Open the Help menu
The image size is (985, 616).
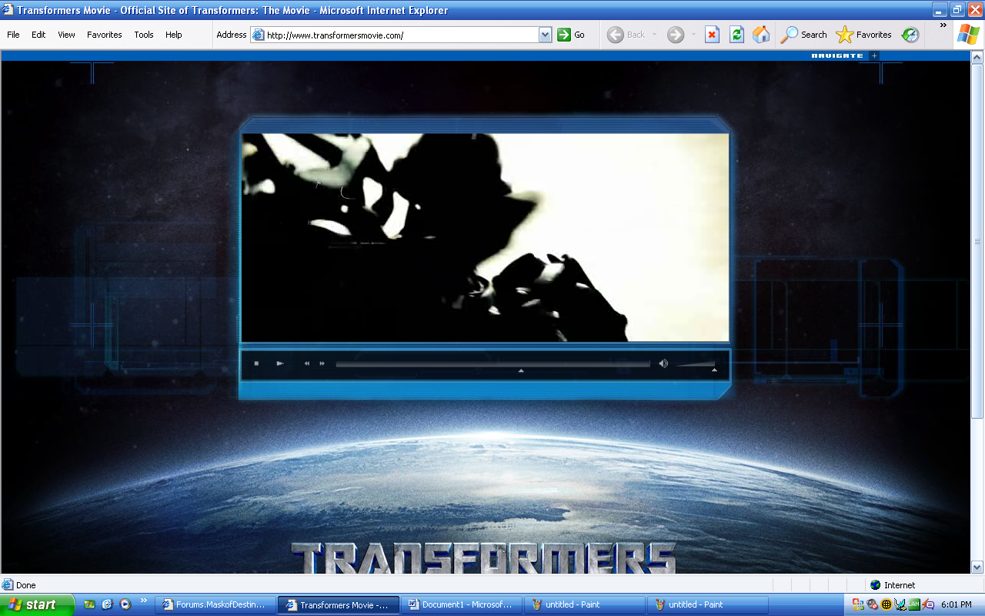point(174,35)
